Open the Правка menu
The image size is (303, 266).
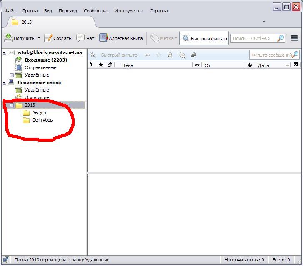30,11
